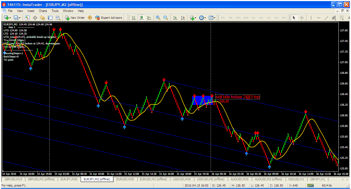Switch to USDCAD,M30 chart tab
351x189 pixels.
tap(182, 179)
